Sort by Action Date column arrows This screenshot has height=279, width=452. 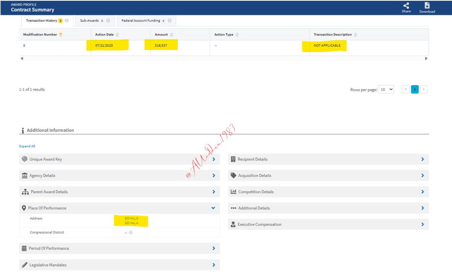(117, 35)
